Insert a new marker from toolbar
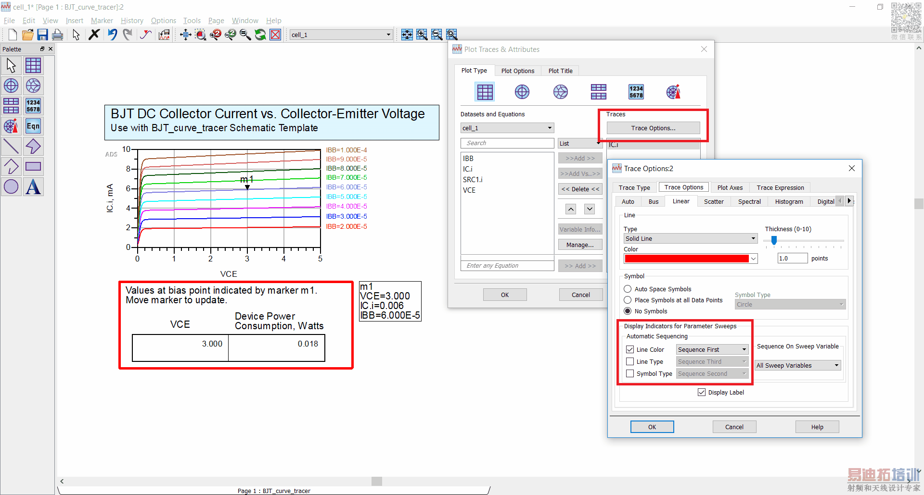 pyautogui.click(x=145, y=35)
